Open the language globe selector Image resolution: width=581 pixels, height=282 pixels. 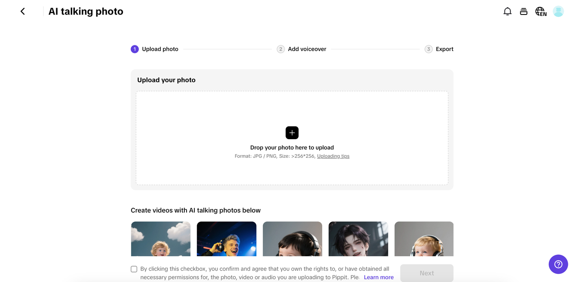click(540, 11)
